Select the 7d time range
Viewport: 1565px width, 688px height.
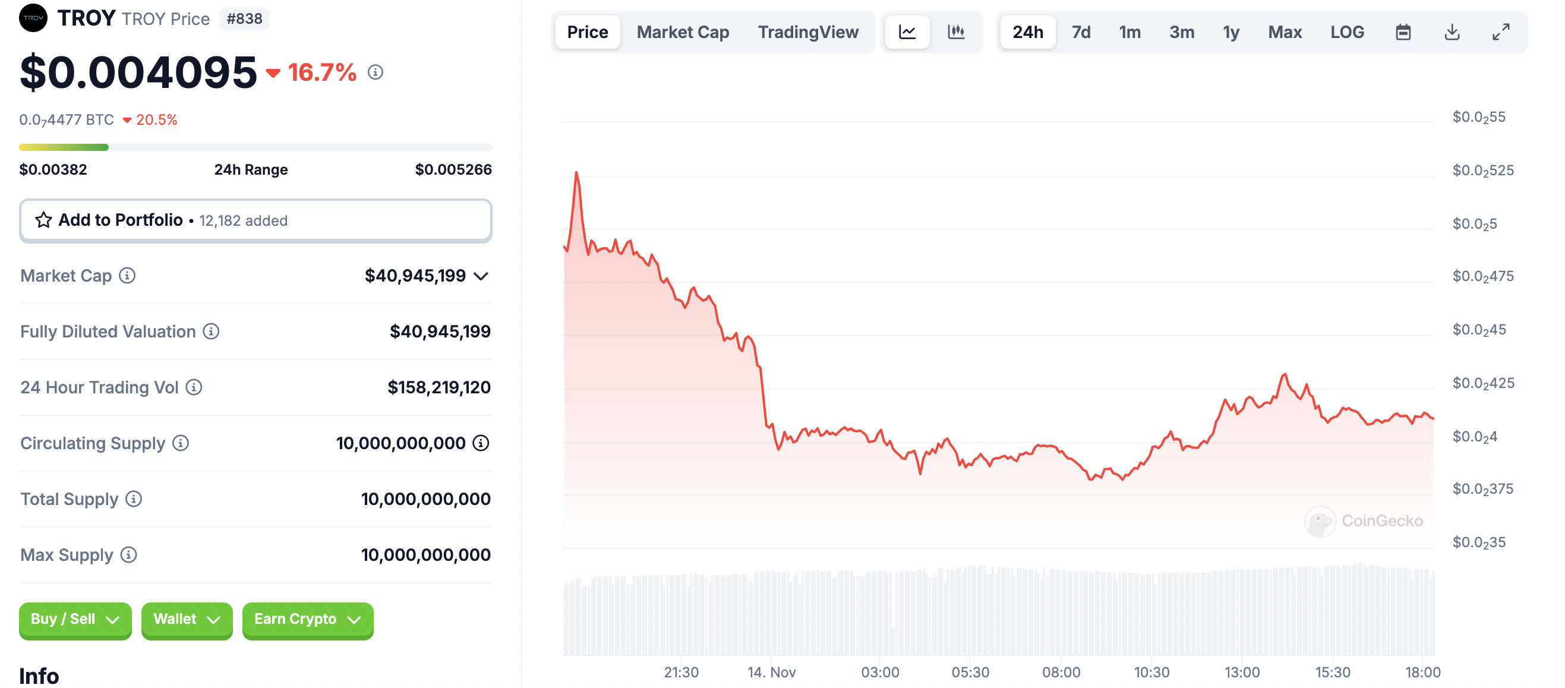1081,32
